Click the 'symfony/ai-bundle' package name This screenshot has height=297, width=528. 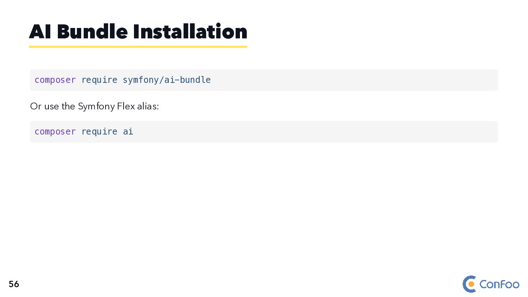point(167,80)
